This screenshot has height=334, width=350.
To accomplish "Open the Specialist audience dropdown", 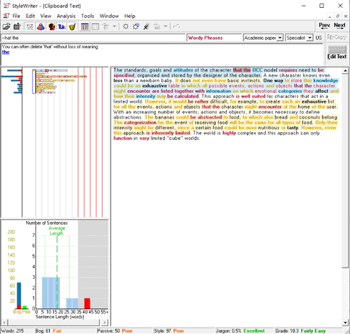I will [x=310, y=38].
